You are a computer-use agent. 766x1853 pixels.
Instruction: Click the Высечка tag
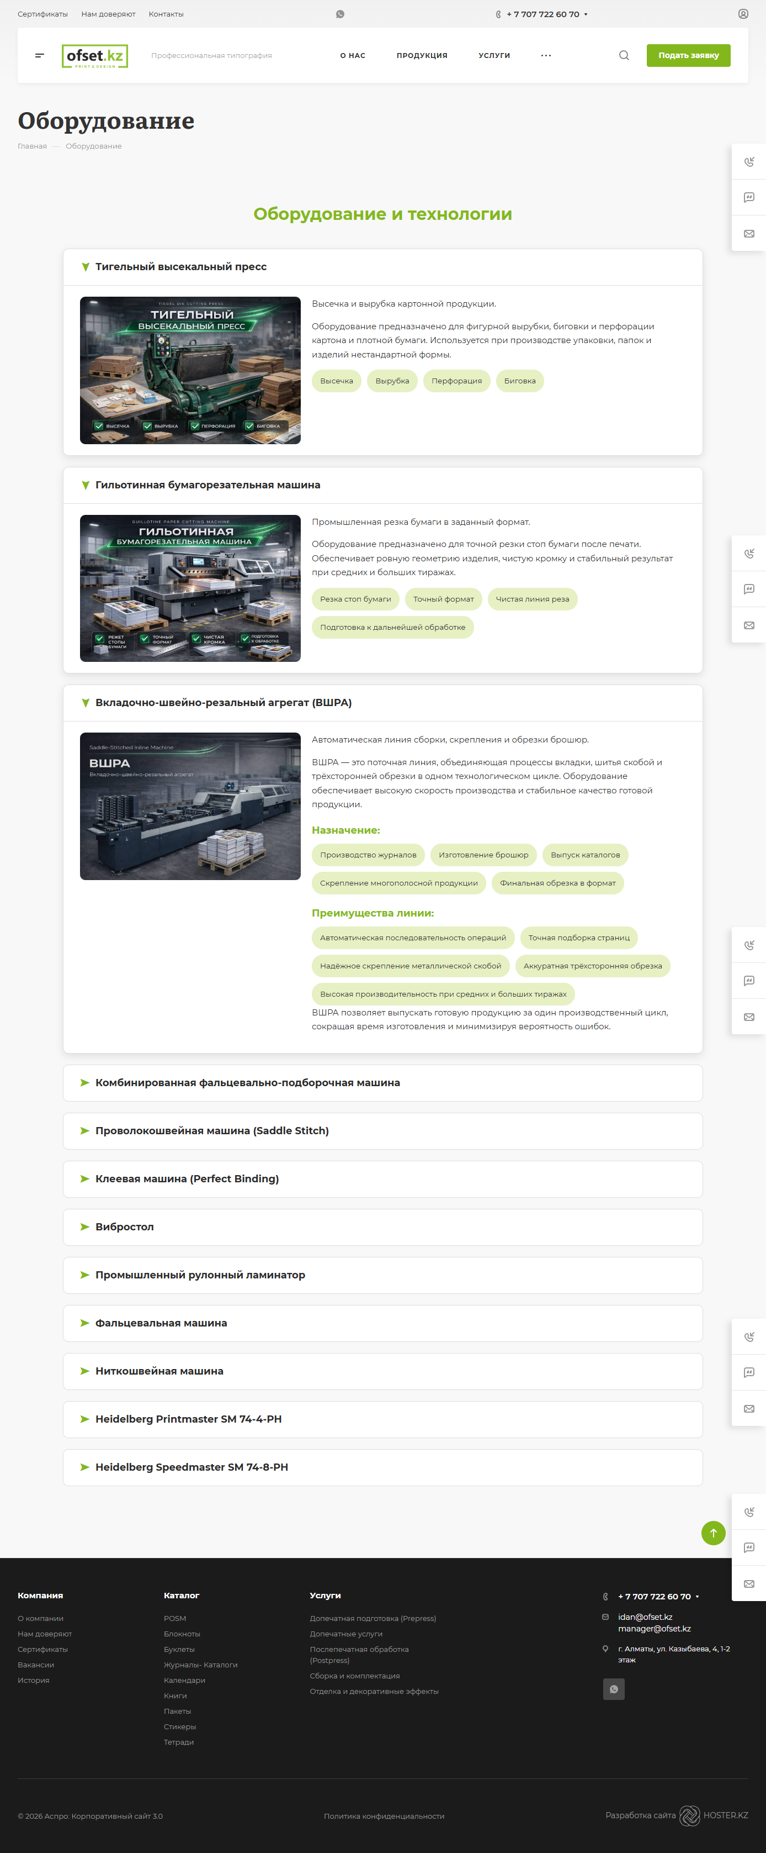point(336,381)
